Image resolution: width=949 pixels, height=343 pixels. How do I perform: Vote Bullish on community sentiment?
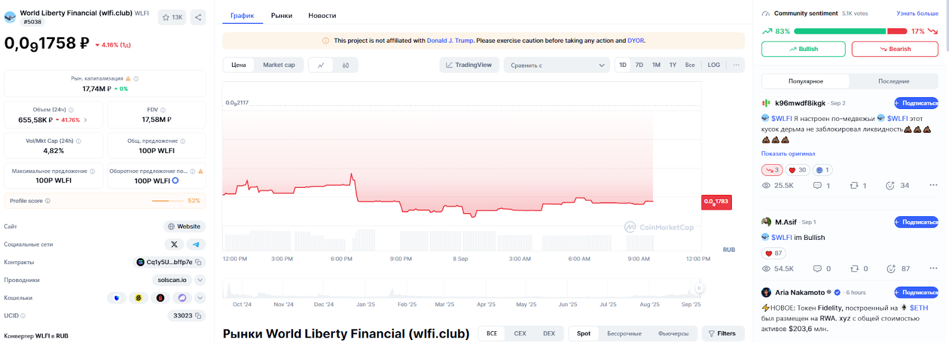click(803, 49)
